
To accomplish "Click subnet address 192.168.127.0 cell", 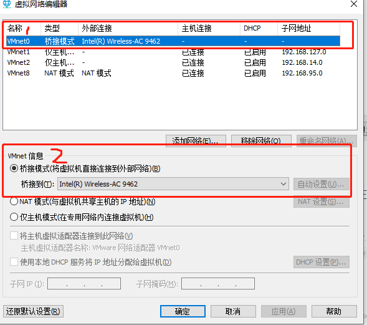I will point(304,52).
